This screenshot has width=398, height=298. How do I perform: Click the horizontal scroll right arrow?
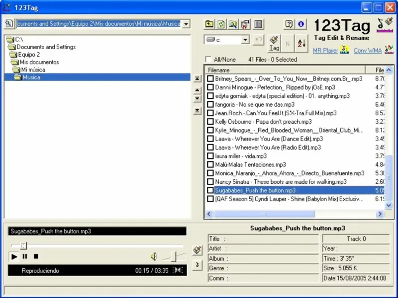380,214
